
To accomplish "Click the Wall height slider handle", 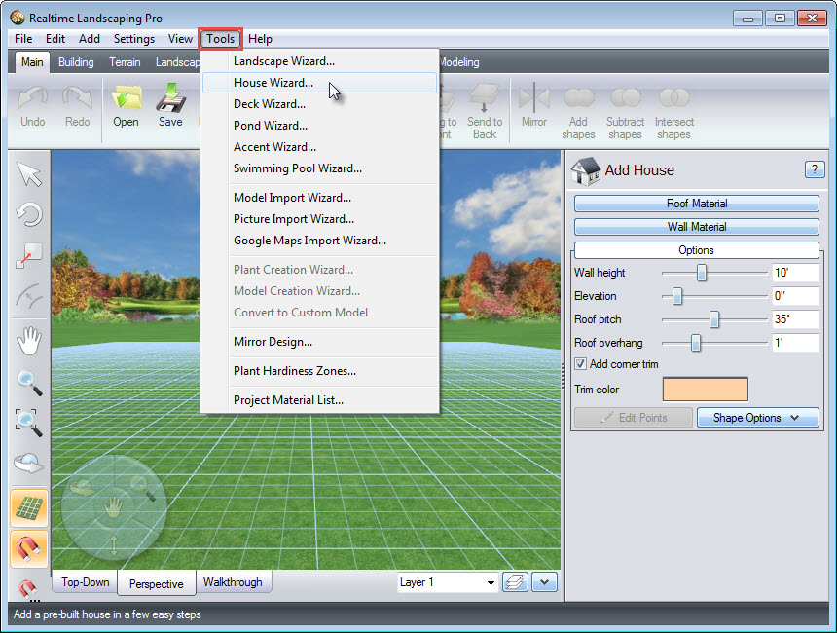I will pos(702,273).
